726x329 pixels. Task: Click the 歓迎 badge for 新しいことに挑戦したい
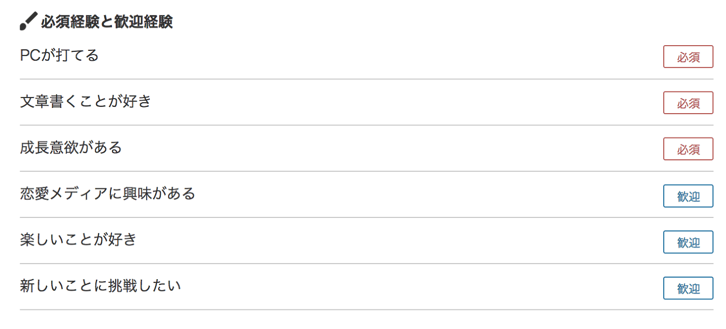pos(688,288)
